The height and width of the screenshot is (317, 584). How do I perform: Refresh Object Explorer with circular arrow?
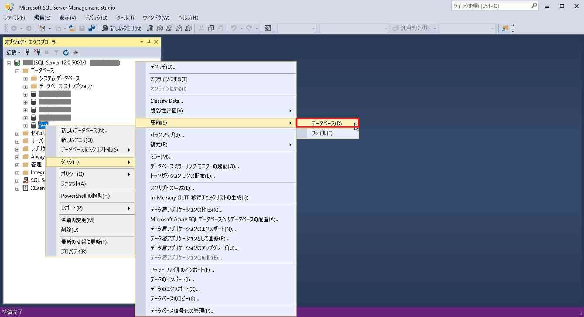click(x=66, y=52)
